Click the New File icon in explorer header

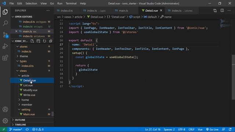point(32,41)
